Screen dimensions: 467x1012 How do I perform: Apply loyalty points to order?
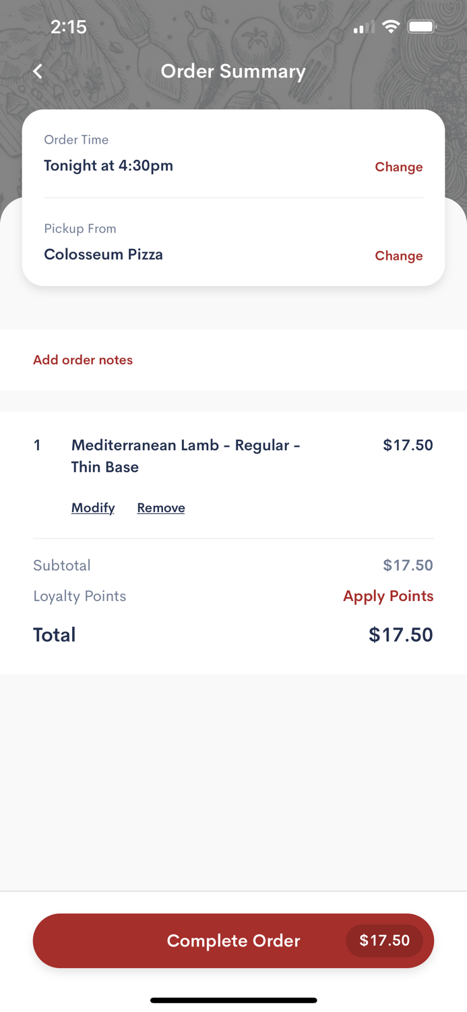(388, 596)
